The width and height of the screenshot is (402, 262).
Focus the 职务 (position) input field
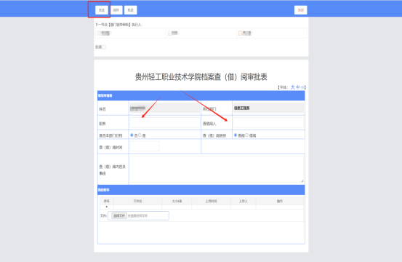164,123
